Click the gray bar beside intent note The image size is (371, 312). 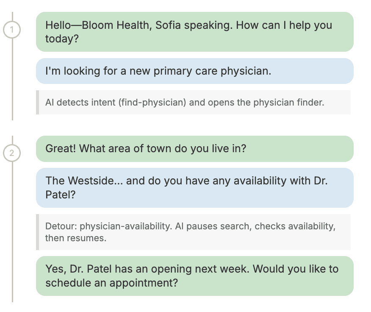37,102
